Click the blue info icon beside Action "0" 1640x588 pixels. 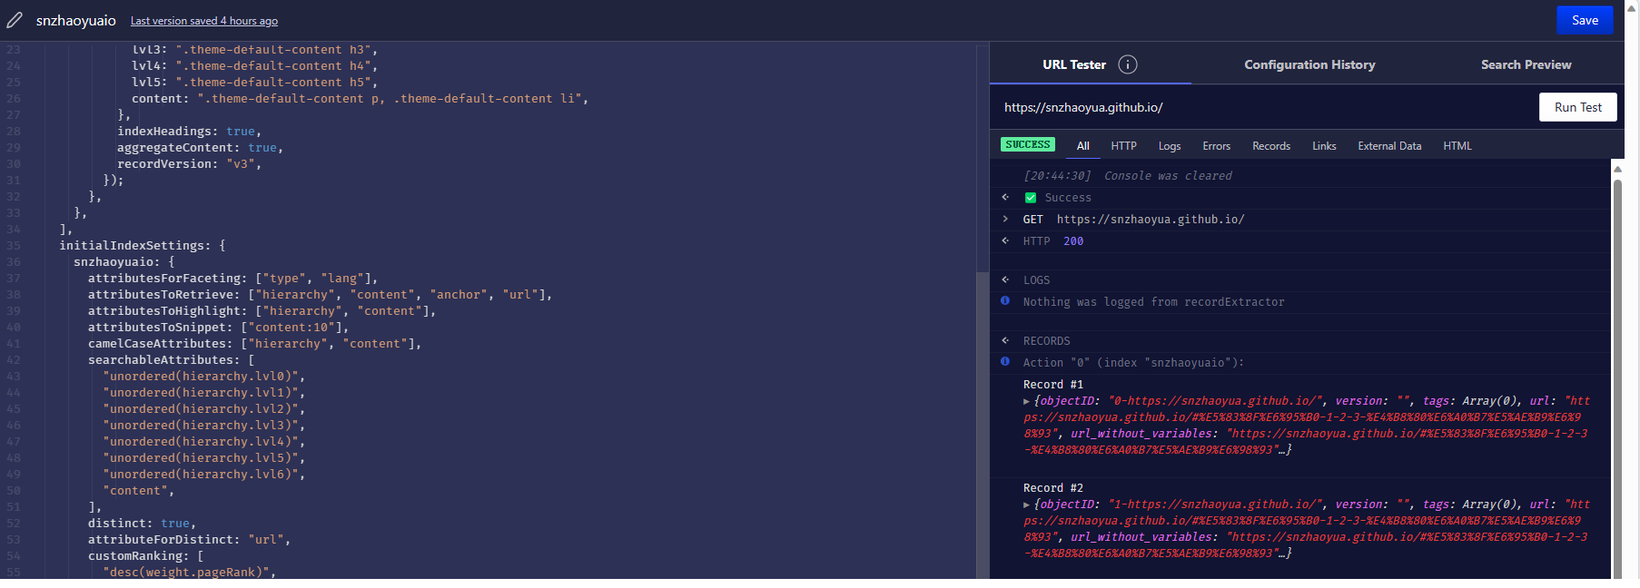(x=1005, y=362)
